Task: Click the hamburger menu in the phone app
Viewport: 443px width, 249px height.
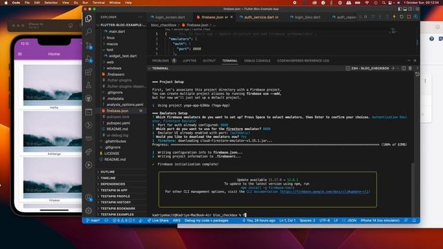Action: click(x=20, y=54)
